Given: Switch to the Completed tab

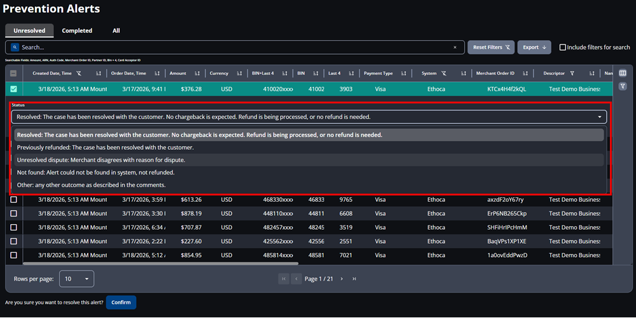Looking at the screenshot, I should (77, 30).
